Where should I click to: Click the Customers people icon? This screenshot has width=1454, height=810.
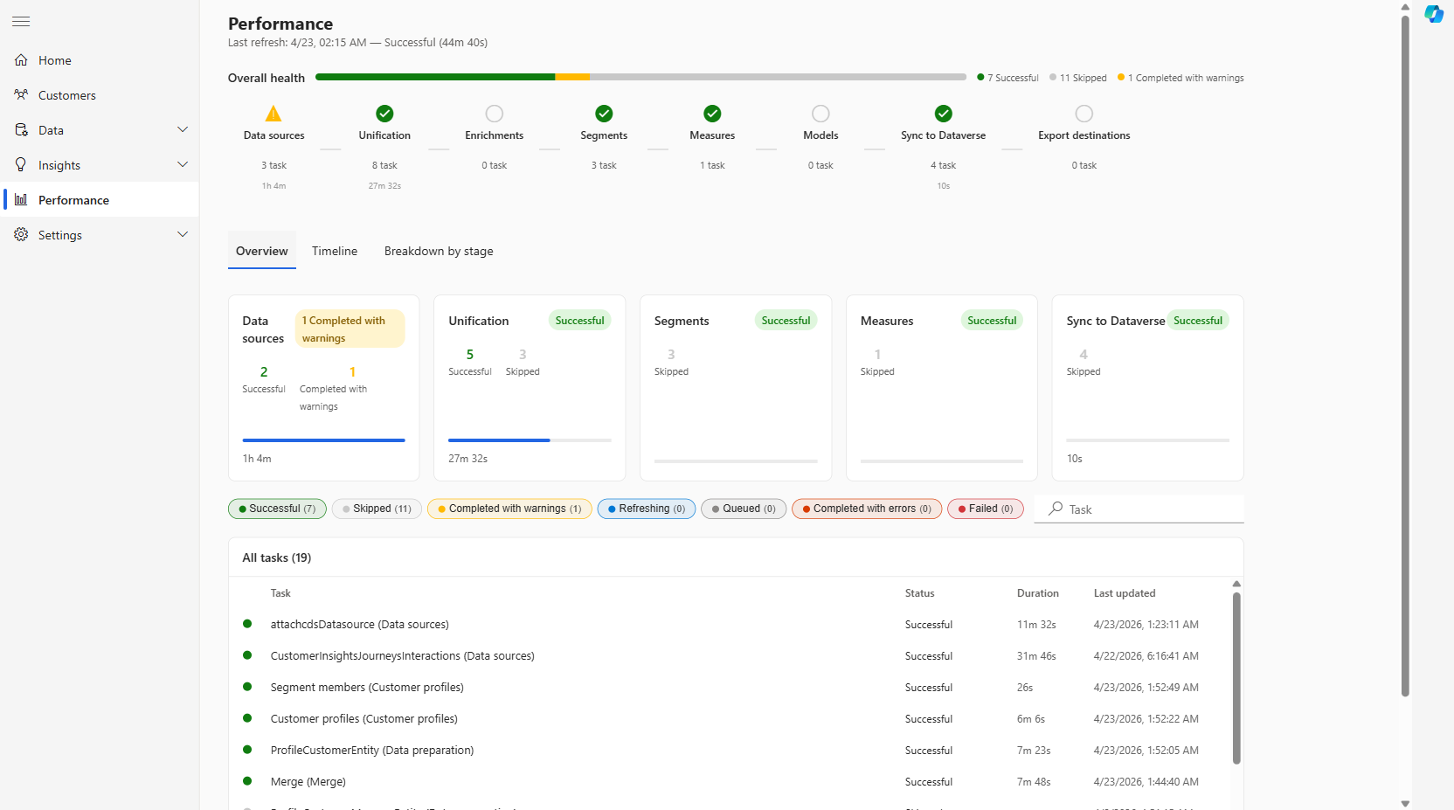[x=21, y=95]
